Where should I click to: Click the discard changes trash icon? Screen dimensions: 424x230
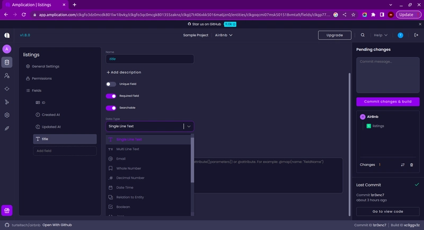coord(412,165)
